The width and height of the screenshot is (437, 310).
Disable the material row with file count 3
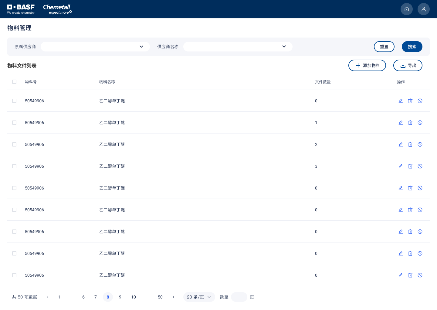click(420, 166)
